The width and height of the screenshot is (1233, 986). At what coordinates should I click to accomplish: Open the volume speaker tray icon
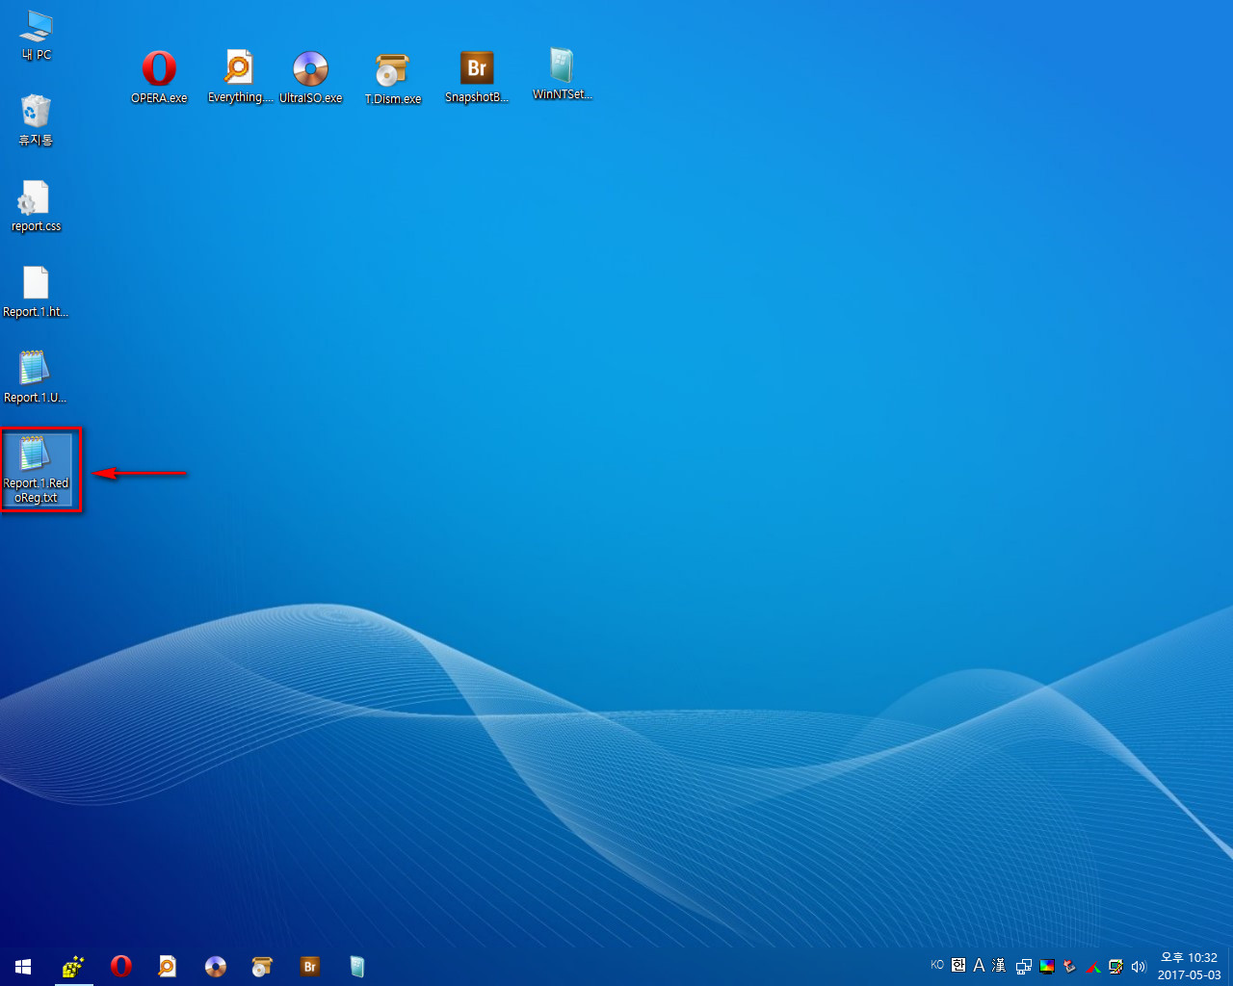pyautogui.click(x=1139, y=966)
